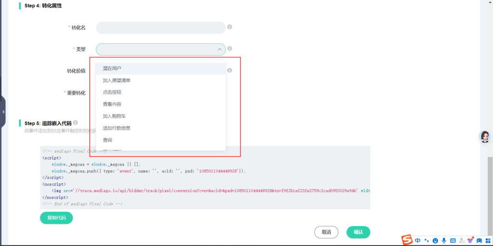Click the 'End of mediago Pixel Code' comment
The height and width of the screenshot is (246, 493).
coord(82,204)
